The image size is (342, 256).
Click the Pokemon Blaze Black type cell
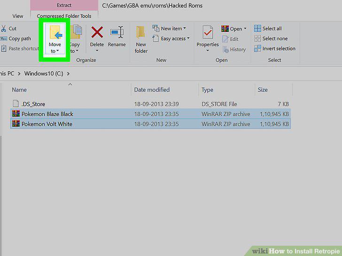coord(226,114)
